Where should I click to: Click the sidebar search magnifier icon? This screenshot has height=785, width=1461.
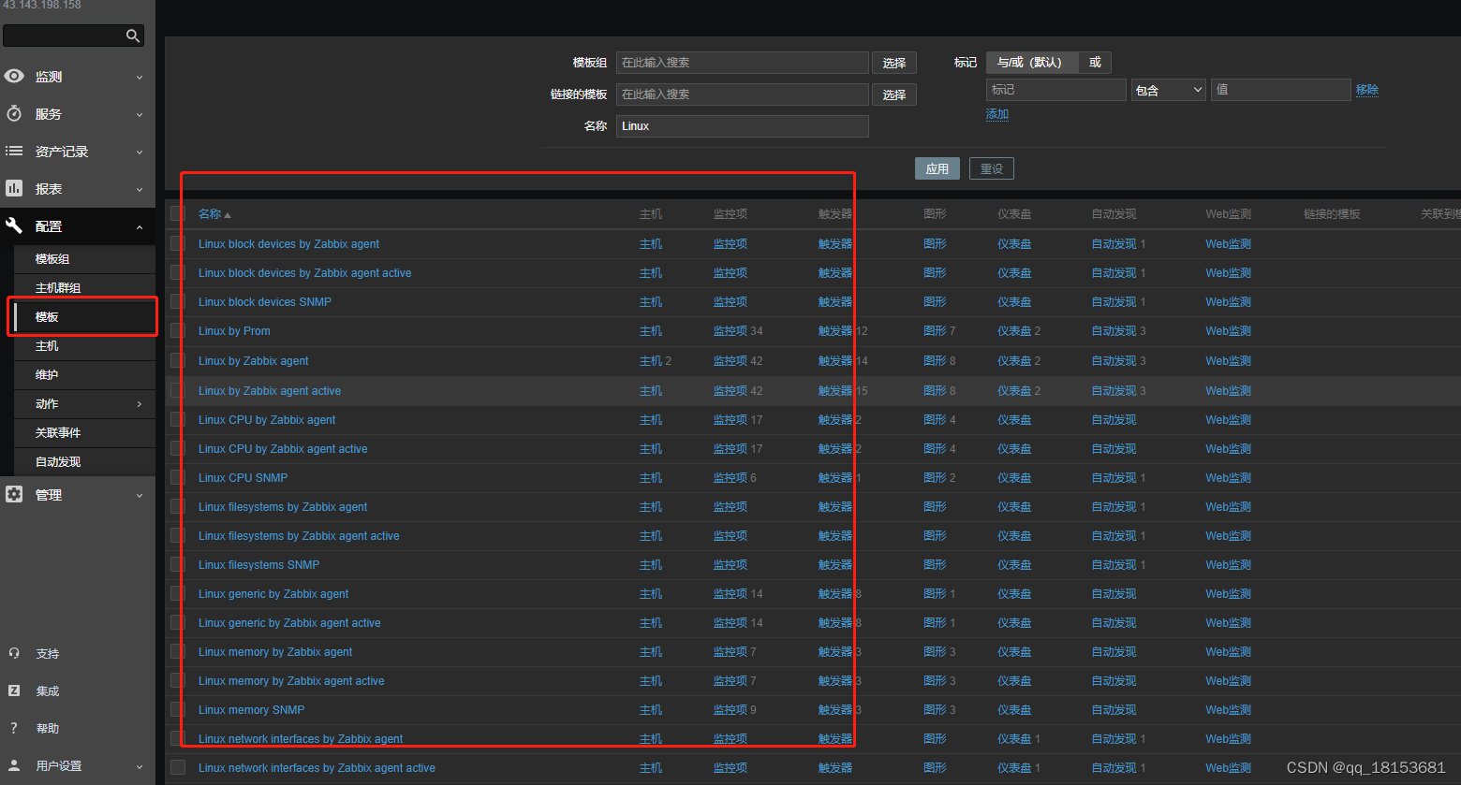coord(133,36)
